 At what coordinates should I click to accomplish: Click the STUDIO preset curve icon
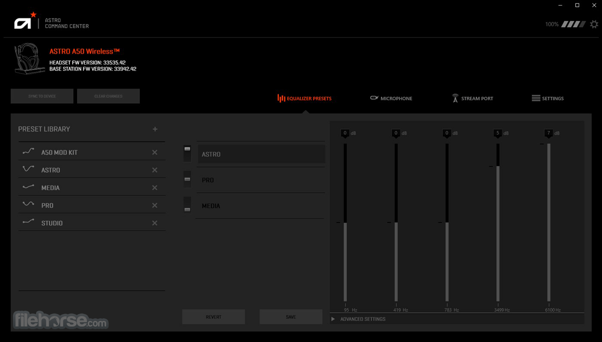click(28, 222)
